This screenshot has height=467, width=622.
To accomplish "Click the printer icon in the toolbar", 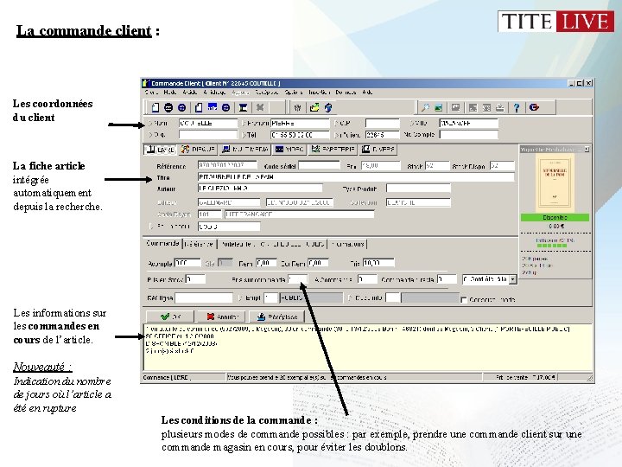I will pyautogui.click(x=500, y=107).
